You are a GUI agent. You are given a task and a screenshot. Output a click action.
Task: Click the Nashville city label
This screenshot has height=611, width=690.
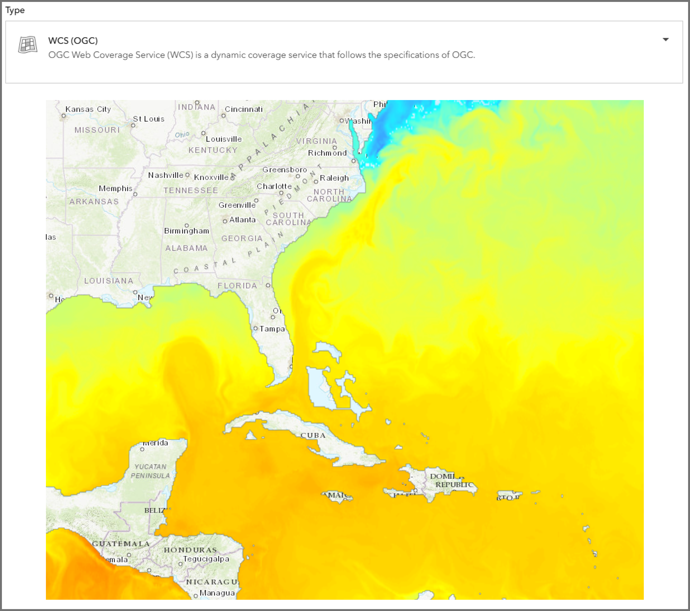pos(165,175)
